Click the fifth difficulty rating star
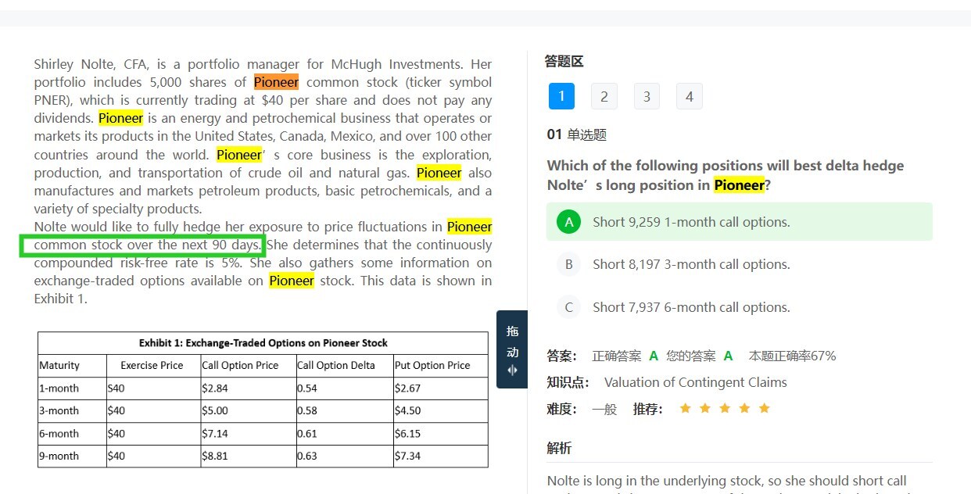 tap(765, 408)
